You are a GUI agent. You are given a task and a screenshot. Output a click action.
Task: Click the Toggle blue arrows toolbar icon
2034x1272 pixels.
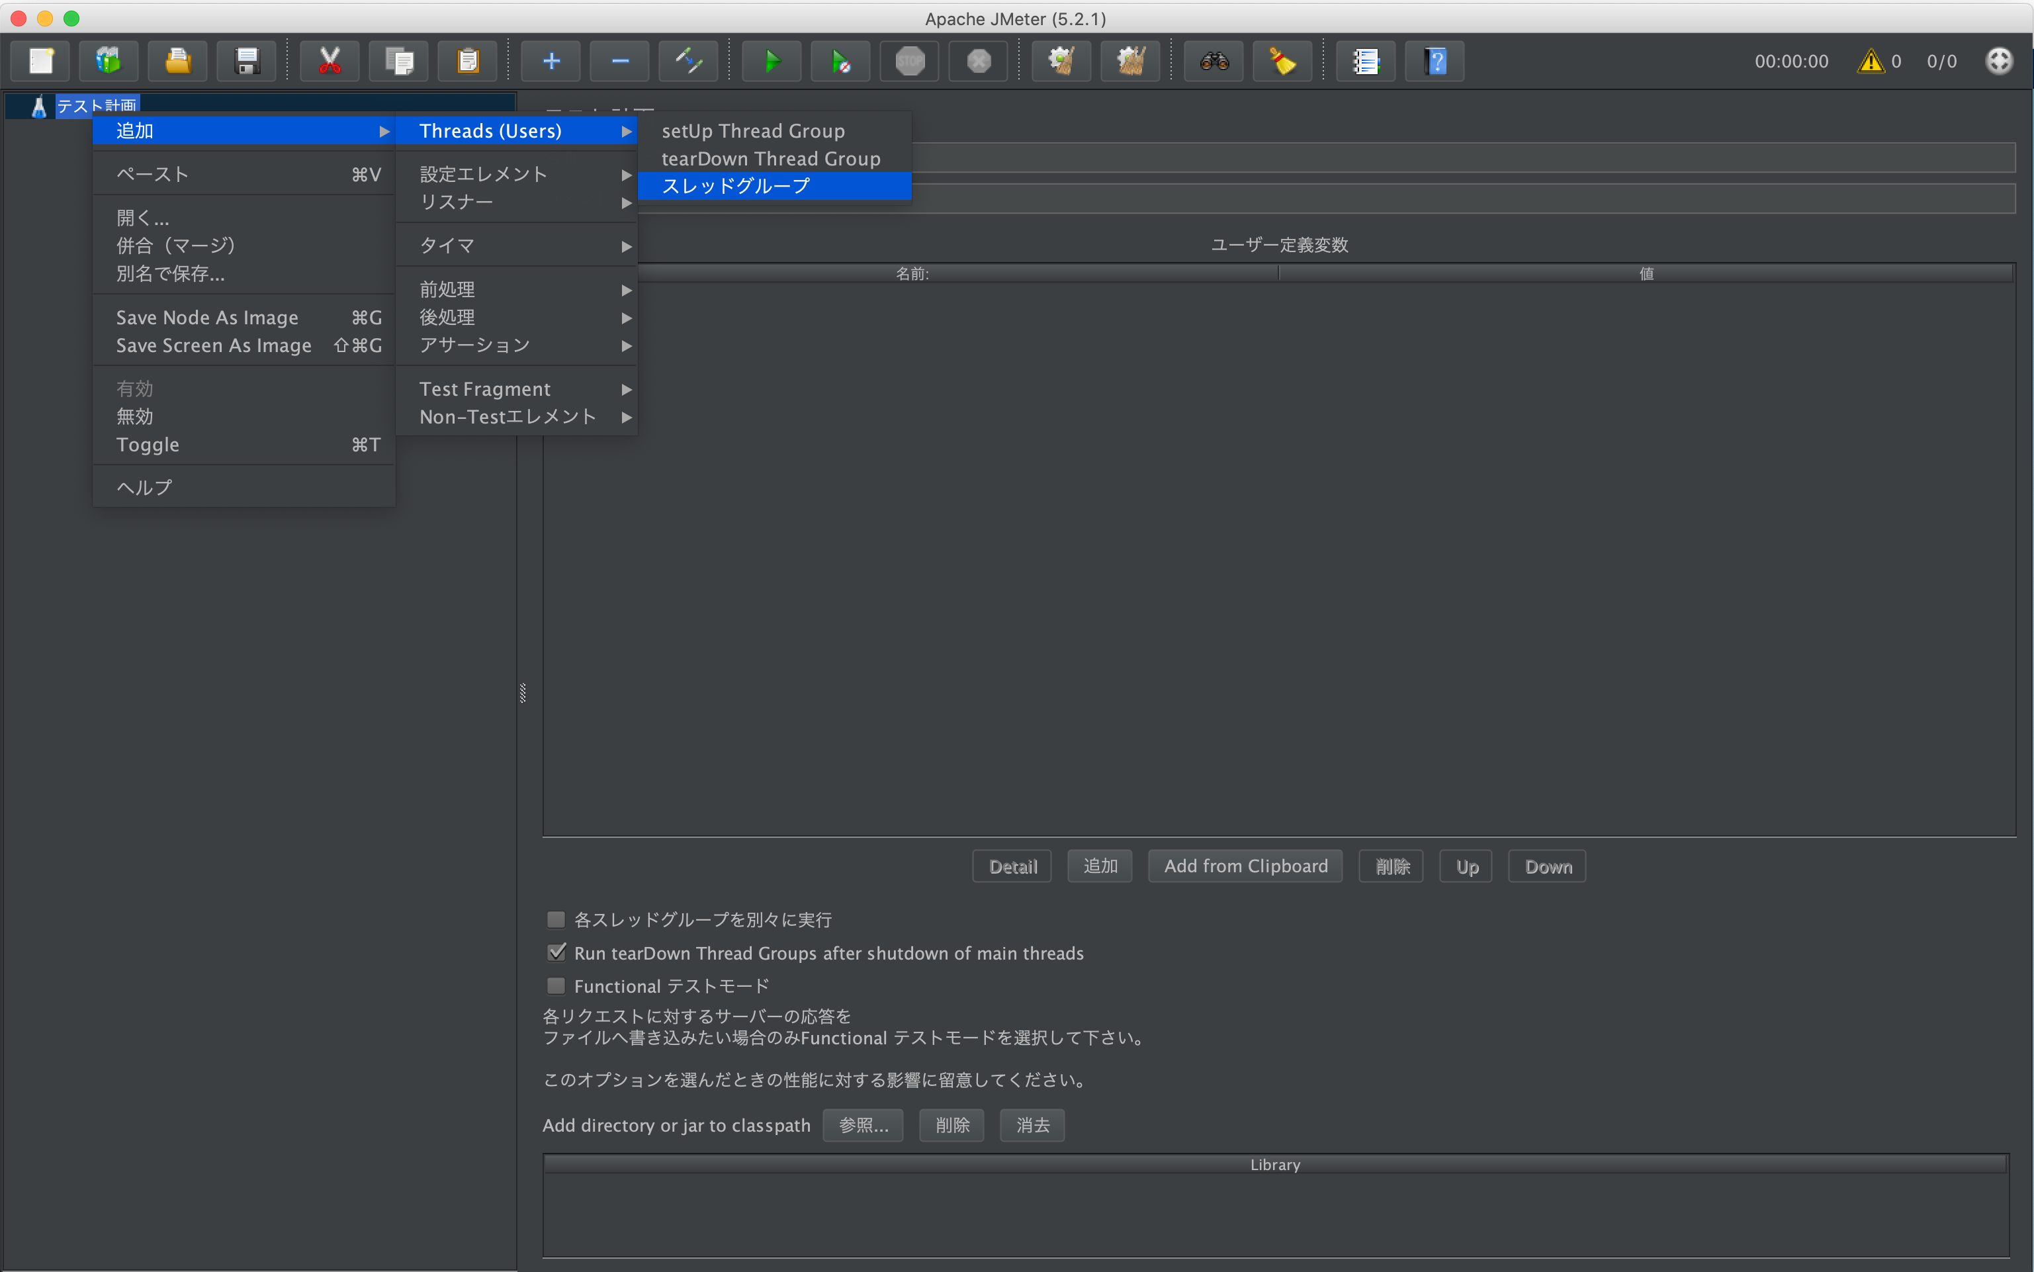click(x=687, y=62)
